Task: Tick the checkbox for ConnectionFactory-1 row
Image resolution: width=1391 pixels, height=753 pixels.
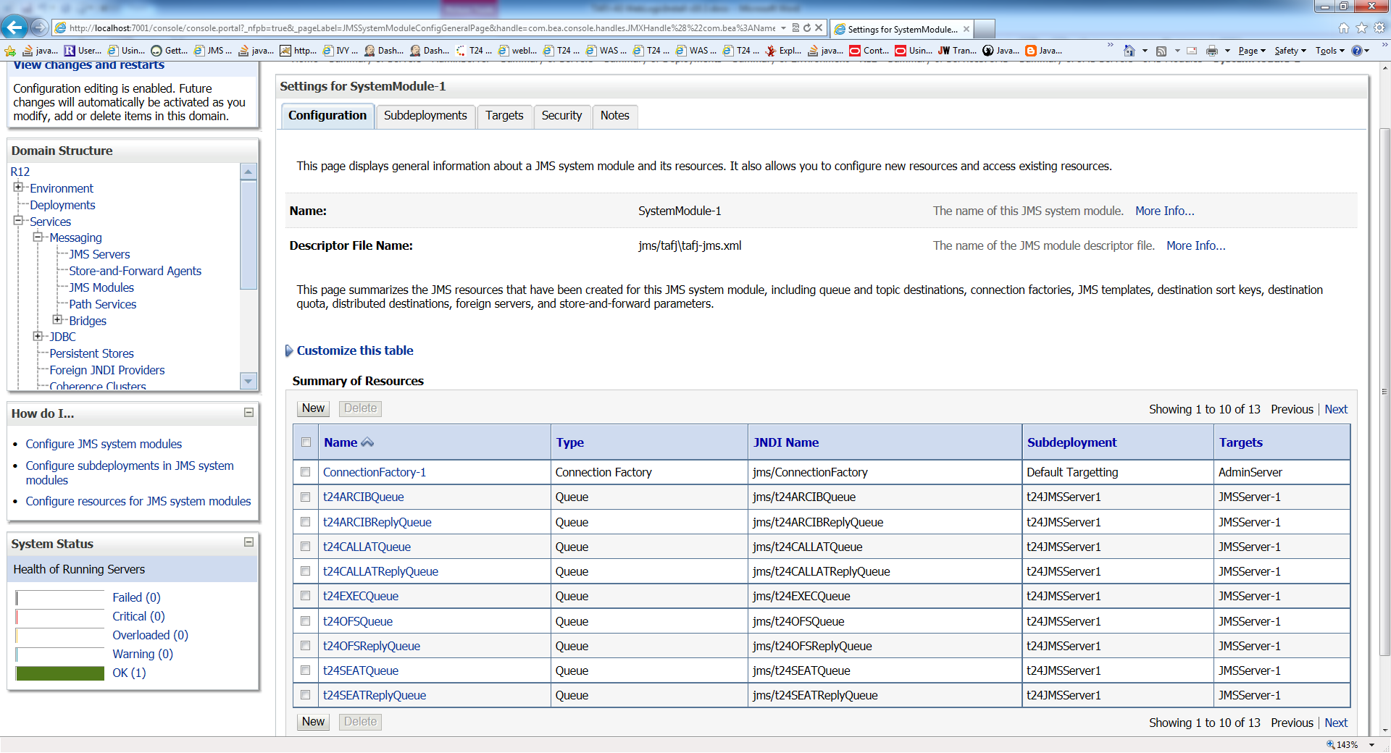Action: pyautogui.click(x=306, y=472)
